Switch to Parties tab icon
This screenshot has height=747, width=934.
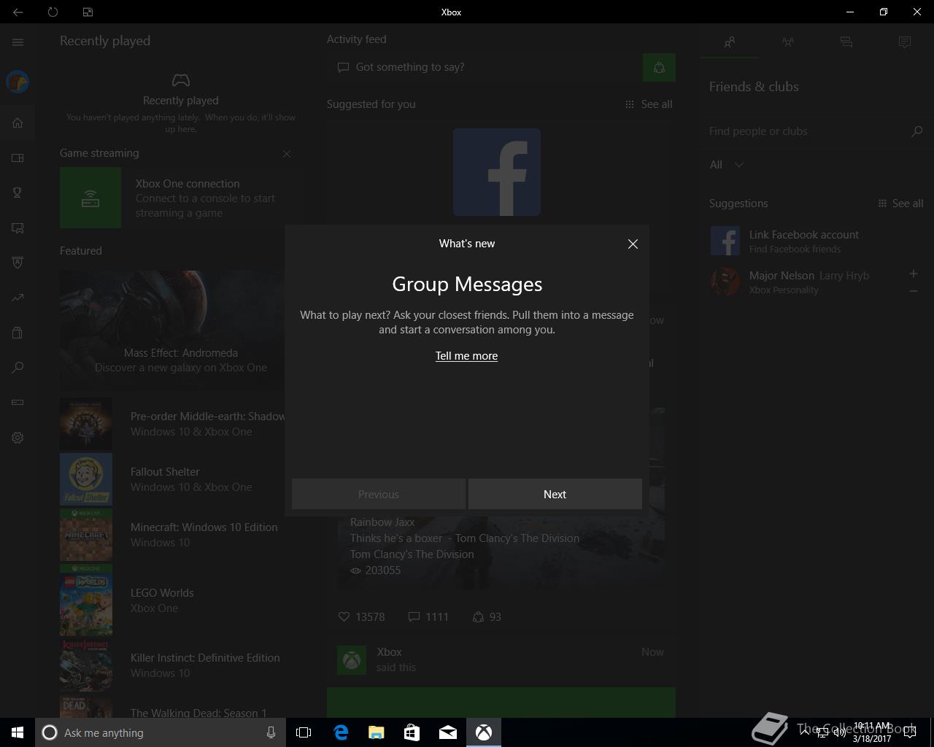pyautogui.click(x=788, y=42)
